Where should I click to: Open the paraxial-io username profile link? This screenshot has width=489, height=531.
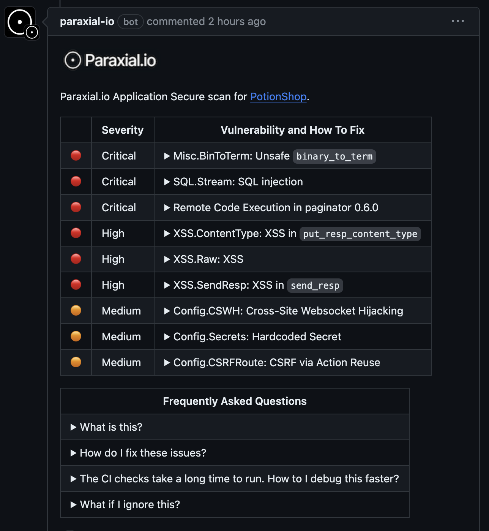tap(87, 22)
